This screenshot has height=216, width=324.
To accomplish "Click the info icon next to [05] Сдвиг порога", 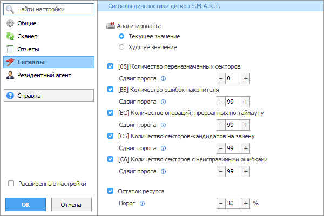I will pyautogui.click(x=163, y=78).
